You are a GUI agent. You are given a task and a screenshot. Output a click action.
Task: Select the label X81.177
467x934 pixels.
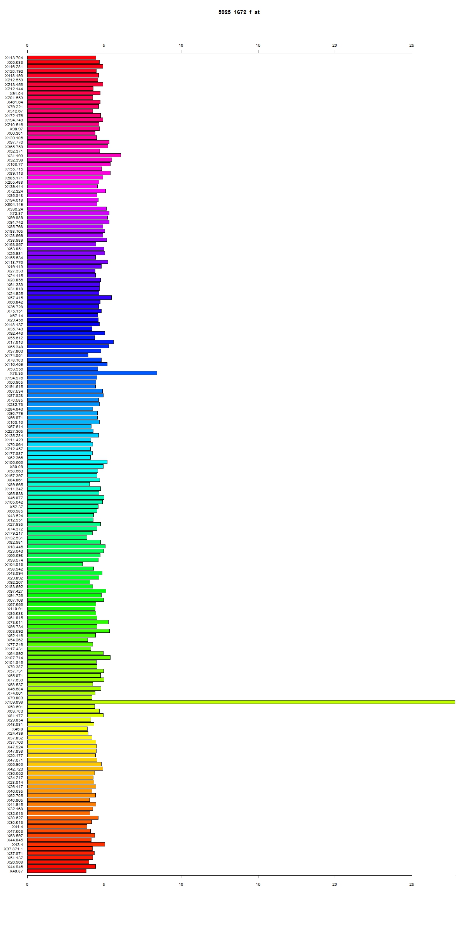(15, 715)
